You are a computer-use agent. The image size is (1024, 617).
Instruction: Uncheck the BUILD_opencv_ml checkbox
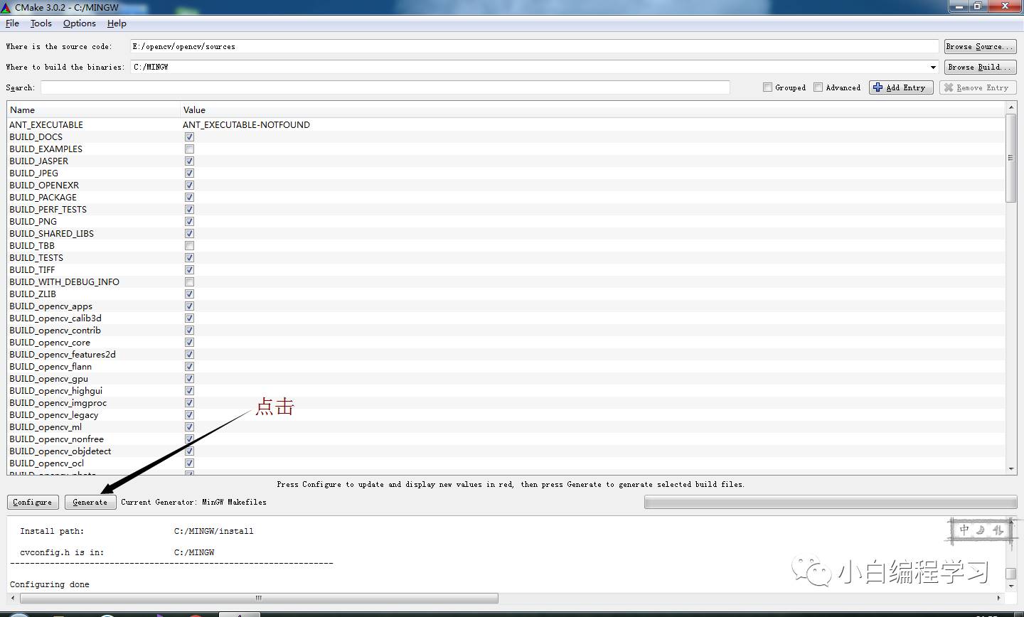[189, 427]
